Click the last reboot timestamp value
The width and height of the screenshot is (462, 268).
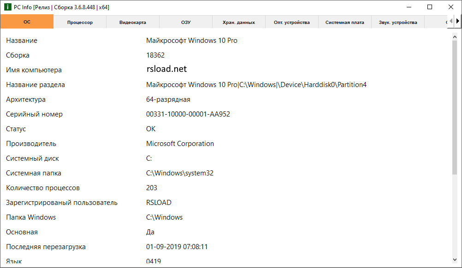coord(177,246)
